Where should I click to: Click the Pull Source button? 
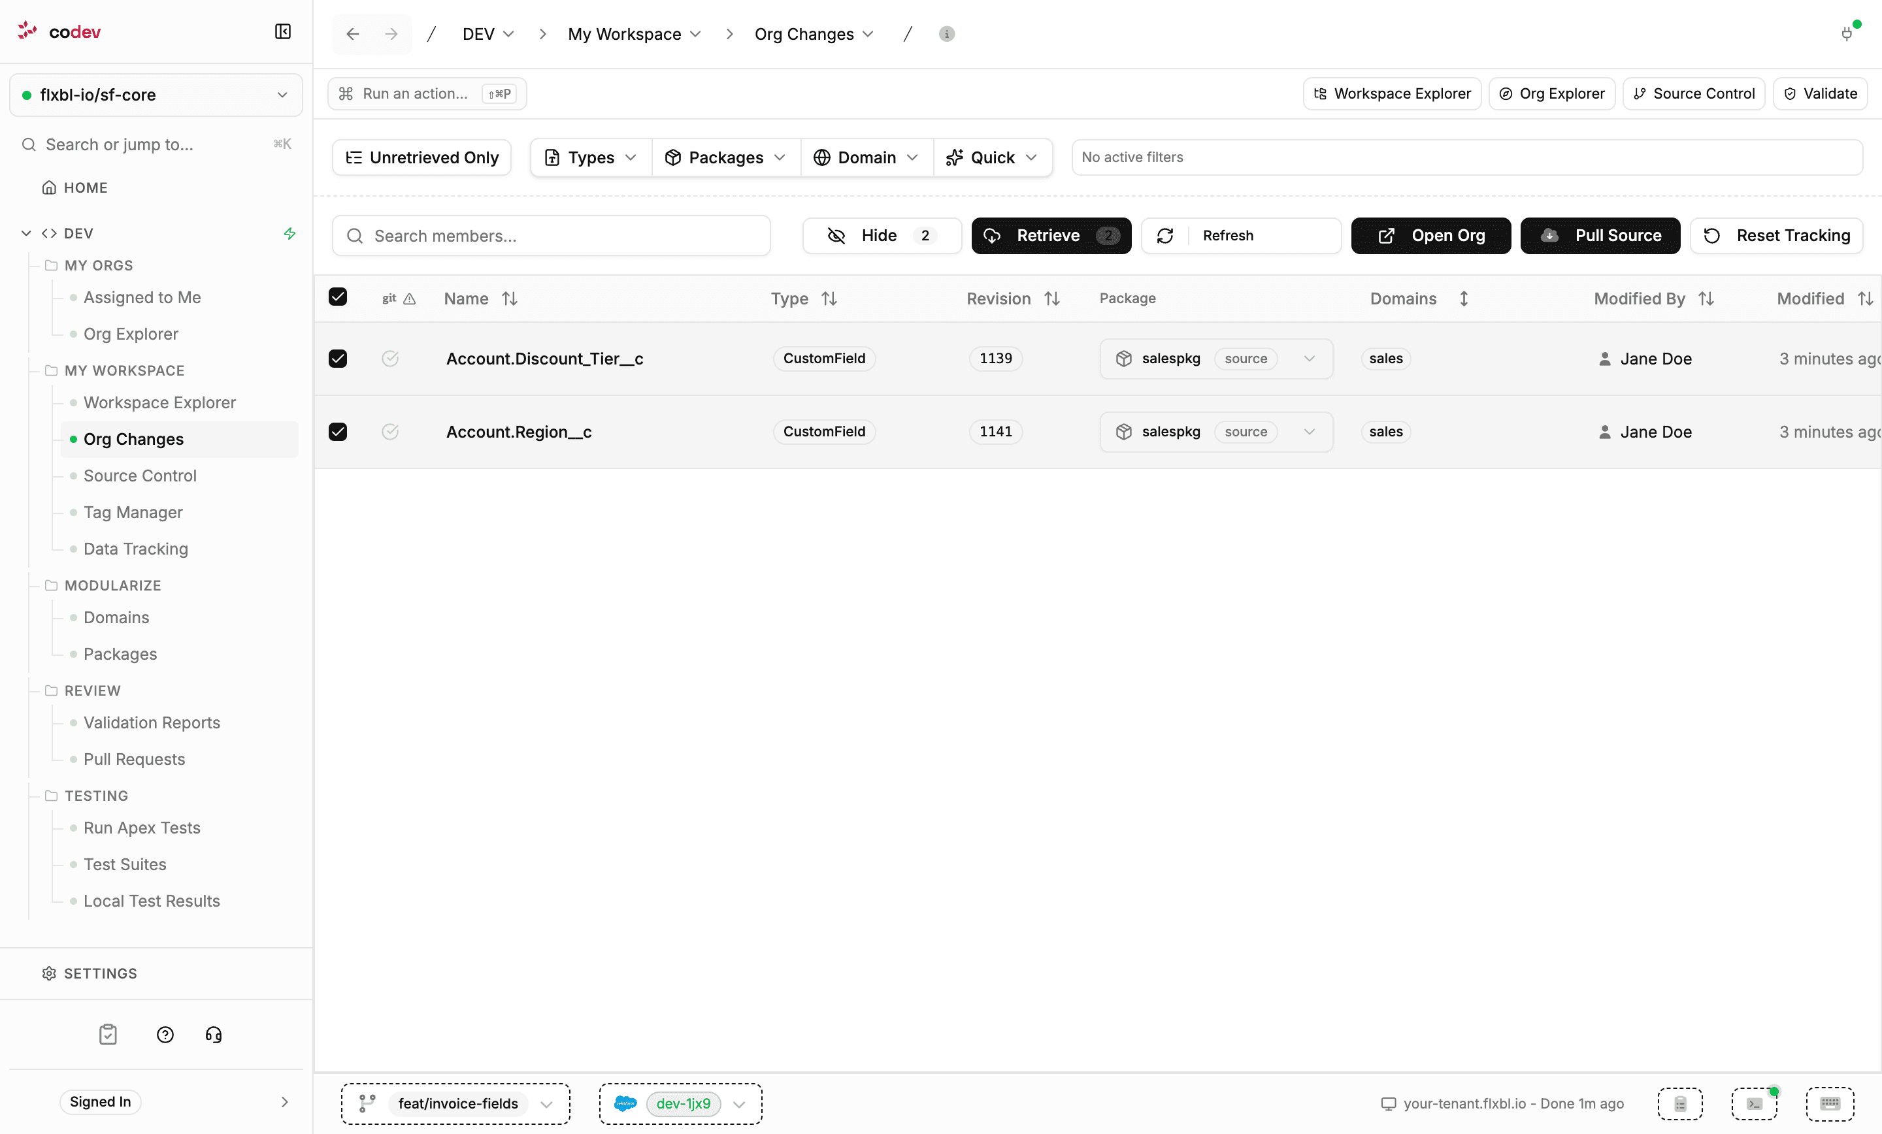point(1600,235)
